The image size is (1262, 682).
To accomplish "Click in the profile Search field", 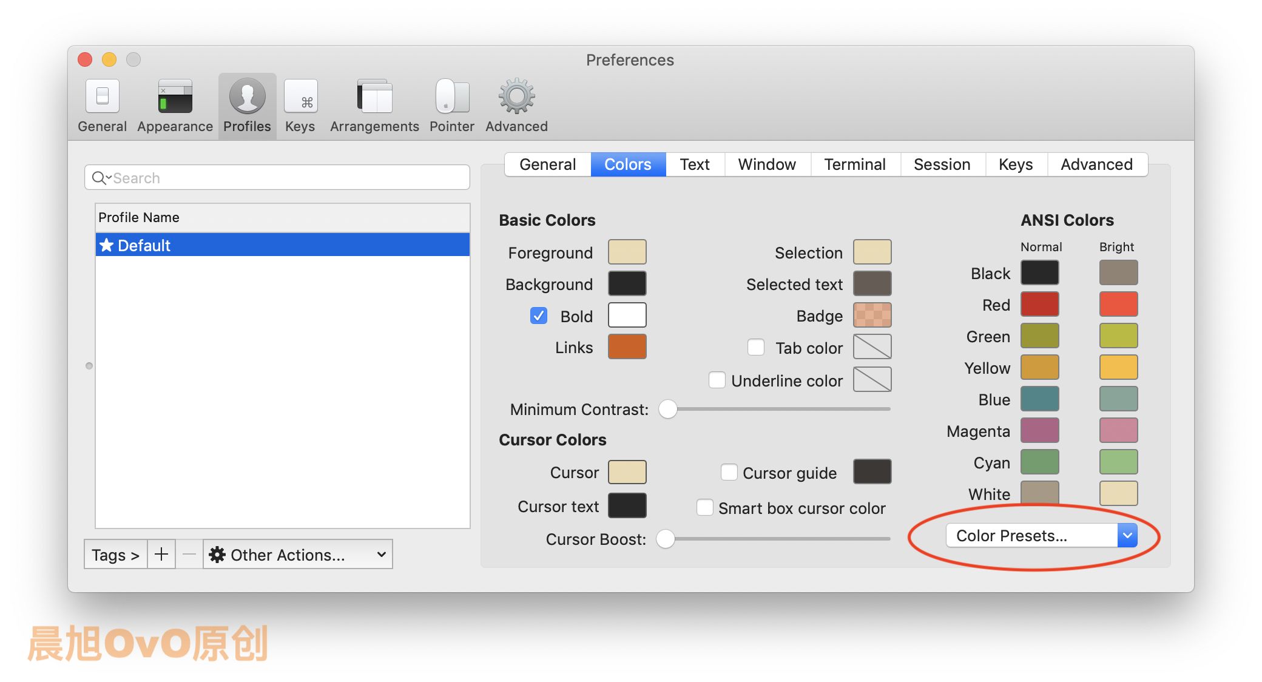I will coord(285,178).
